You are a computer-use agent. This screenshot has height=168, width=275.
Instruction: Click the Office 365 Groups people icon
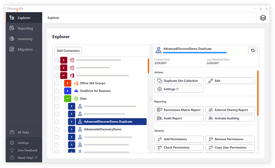76,83
